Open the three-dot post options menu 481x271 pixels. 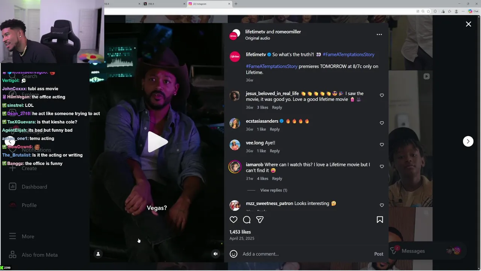(379, 34)
